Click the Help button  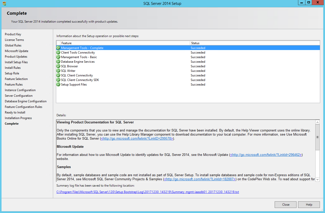point(309,204)
